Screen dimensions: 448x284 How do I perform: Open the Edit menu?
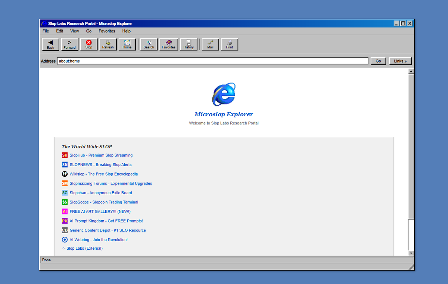pyautogui.click(x=60, y=31)
